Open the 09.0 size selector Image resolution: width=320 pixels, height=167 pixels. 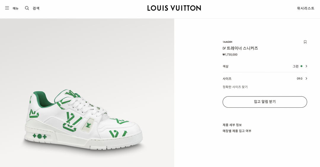tap(300, 79)
